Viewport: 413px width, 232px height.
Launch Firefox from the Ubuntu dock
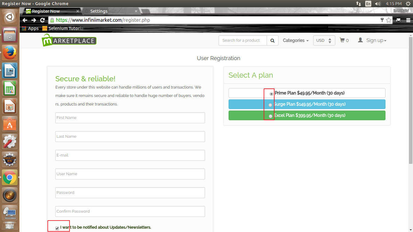[10, 53]
